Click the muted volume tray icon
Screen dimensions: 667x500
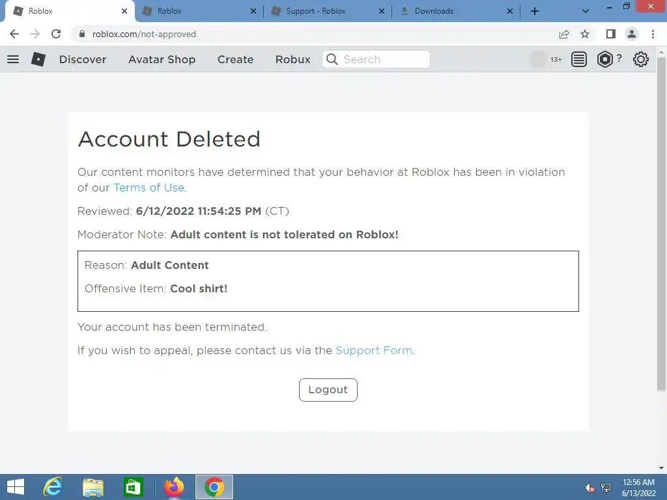click(x=589, y=488)
